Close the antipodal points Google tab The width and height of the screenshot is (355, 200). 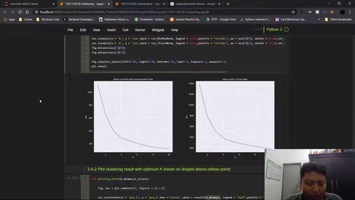[219, 4]
